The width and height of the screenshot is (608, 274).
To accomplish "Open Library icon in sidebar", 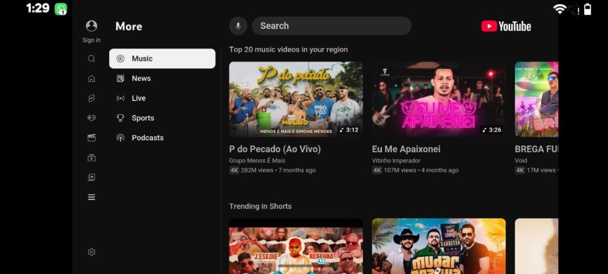I will (91, 177).
